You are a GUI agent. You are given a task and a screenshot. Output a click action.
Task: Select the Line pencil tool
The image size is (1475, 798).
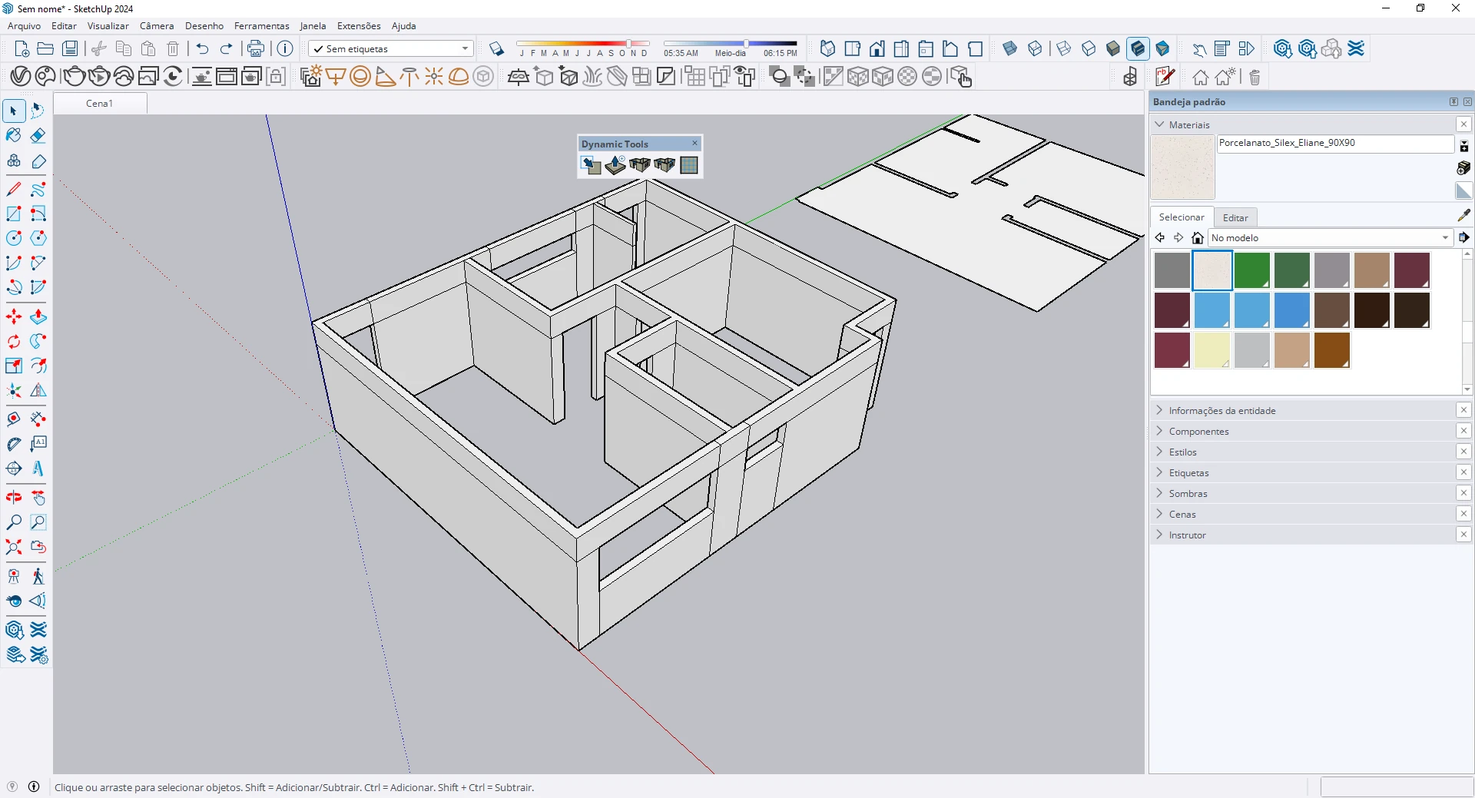point(14,189)
